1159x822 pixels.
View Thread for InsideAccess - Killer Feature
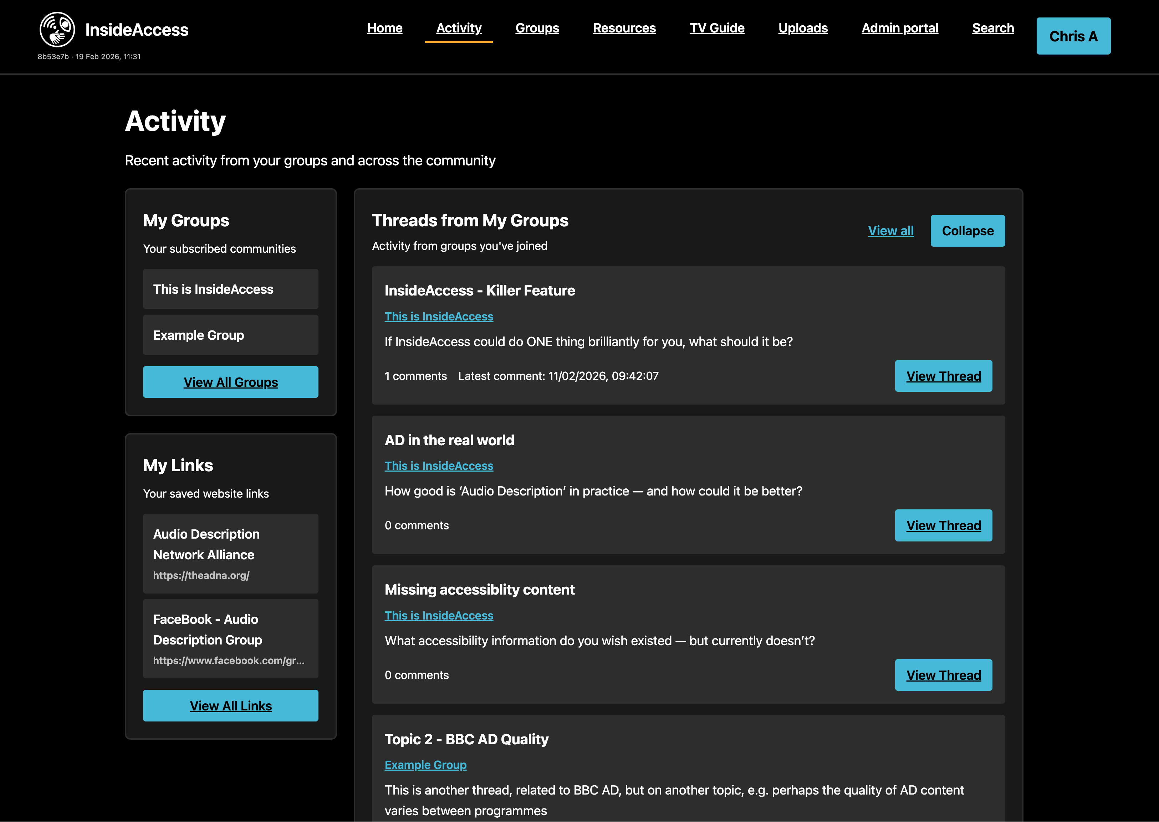[x=943, y=376]
